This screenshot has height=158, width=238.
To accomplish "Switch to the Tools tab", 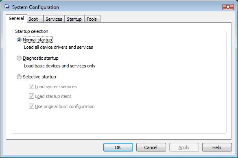I will click(x=92, y=19).
